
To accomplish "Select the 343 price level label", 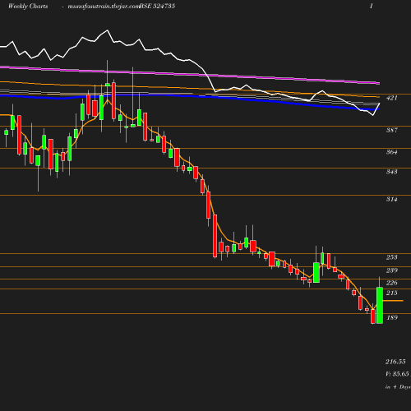I will tap(392, 172).
